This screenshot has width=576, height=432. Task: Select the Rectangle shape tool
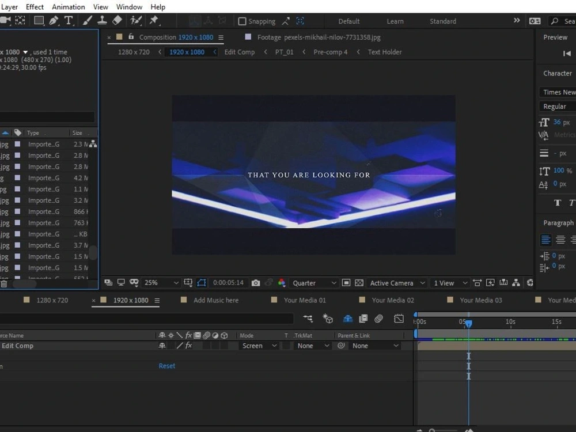(x=39, y=21)
